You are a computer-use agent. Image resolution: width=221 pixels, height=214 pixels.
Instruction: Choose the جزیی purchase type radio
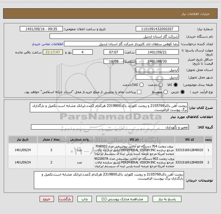click(182, 92)
